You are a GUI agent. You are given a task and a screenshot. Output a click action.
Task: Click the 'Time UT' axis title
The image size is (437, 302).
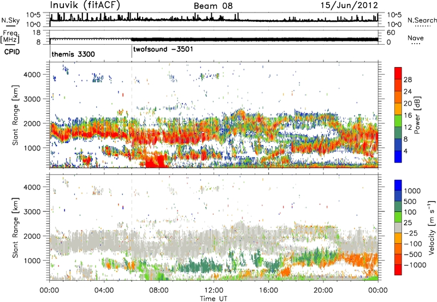click(x=214, y=299)
